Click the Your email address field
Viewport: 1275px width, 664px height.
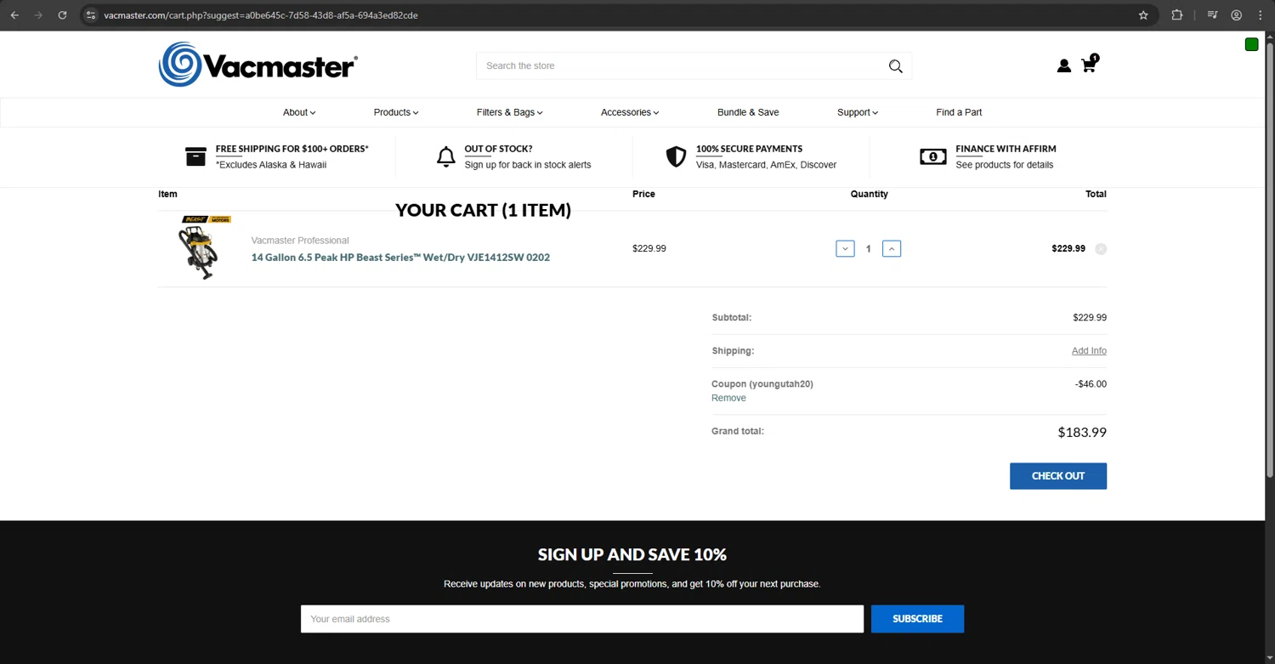coord(582,619)
